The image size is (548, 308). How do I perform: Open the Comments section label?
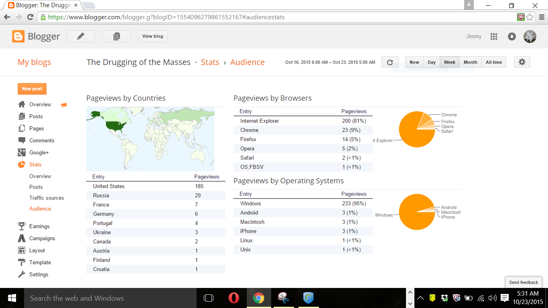[x=42, y=140]
